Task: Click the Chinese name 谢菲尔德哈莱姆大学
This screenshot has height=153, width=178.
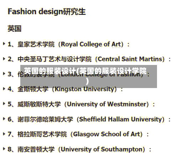Action: click(x=45, y=119)
